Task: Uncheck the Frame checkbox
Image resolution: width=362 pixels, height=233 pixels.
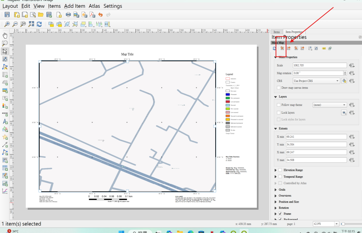Action: 280,214
